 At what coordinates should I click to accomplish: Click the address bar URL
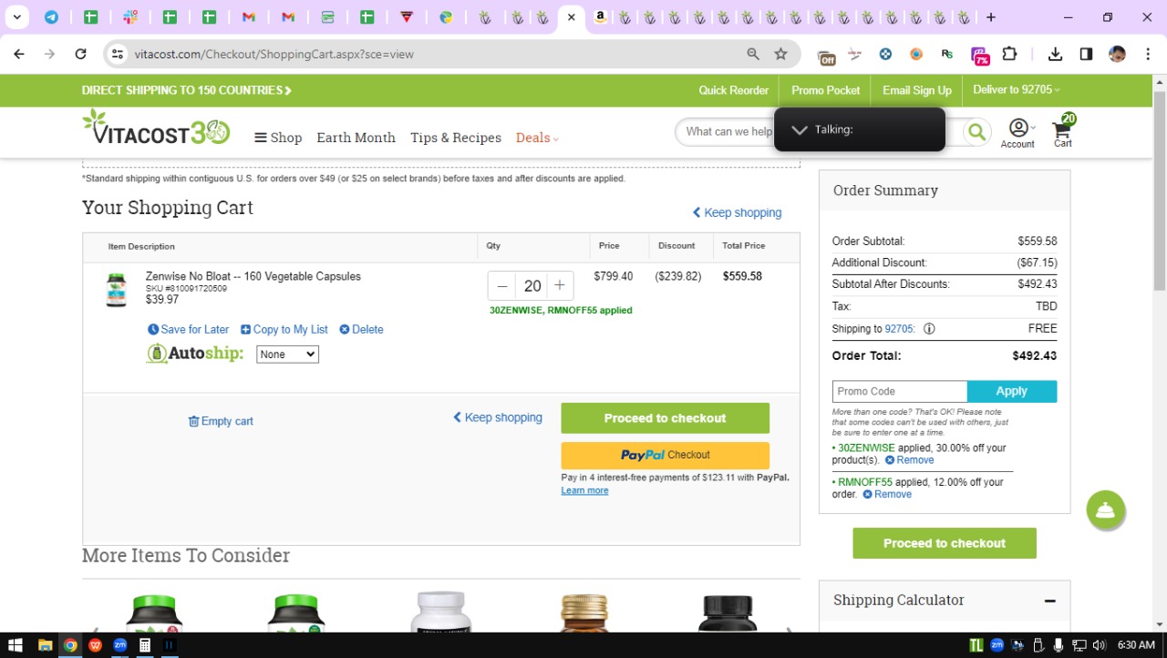click(x=274, y=54)
